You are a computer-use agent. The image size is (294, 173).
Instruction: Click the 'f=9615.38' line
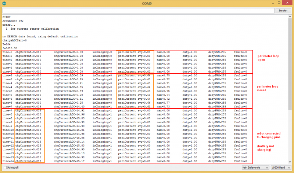[x=10, y=48]
